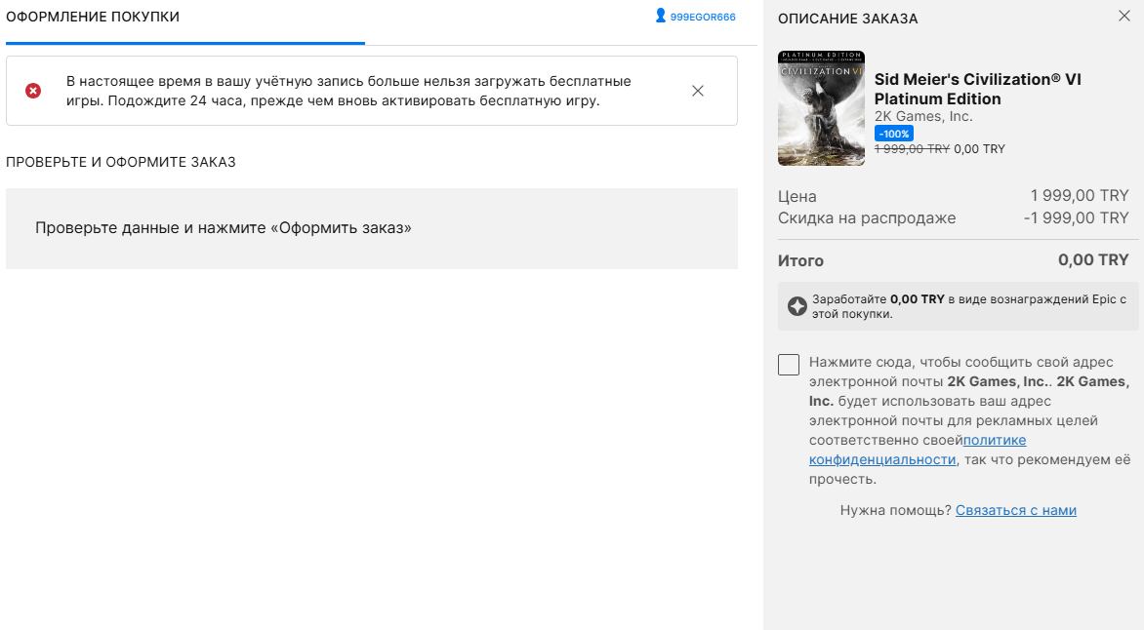Click the 'ОФОРМЛЕНИЕ ПОКУПКИ' heading

click(x=93, y=17)
